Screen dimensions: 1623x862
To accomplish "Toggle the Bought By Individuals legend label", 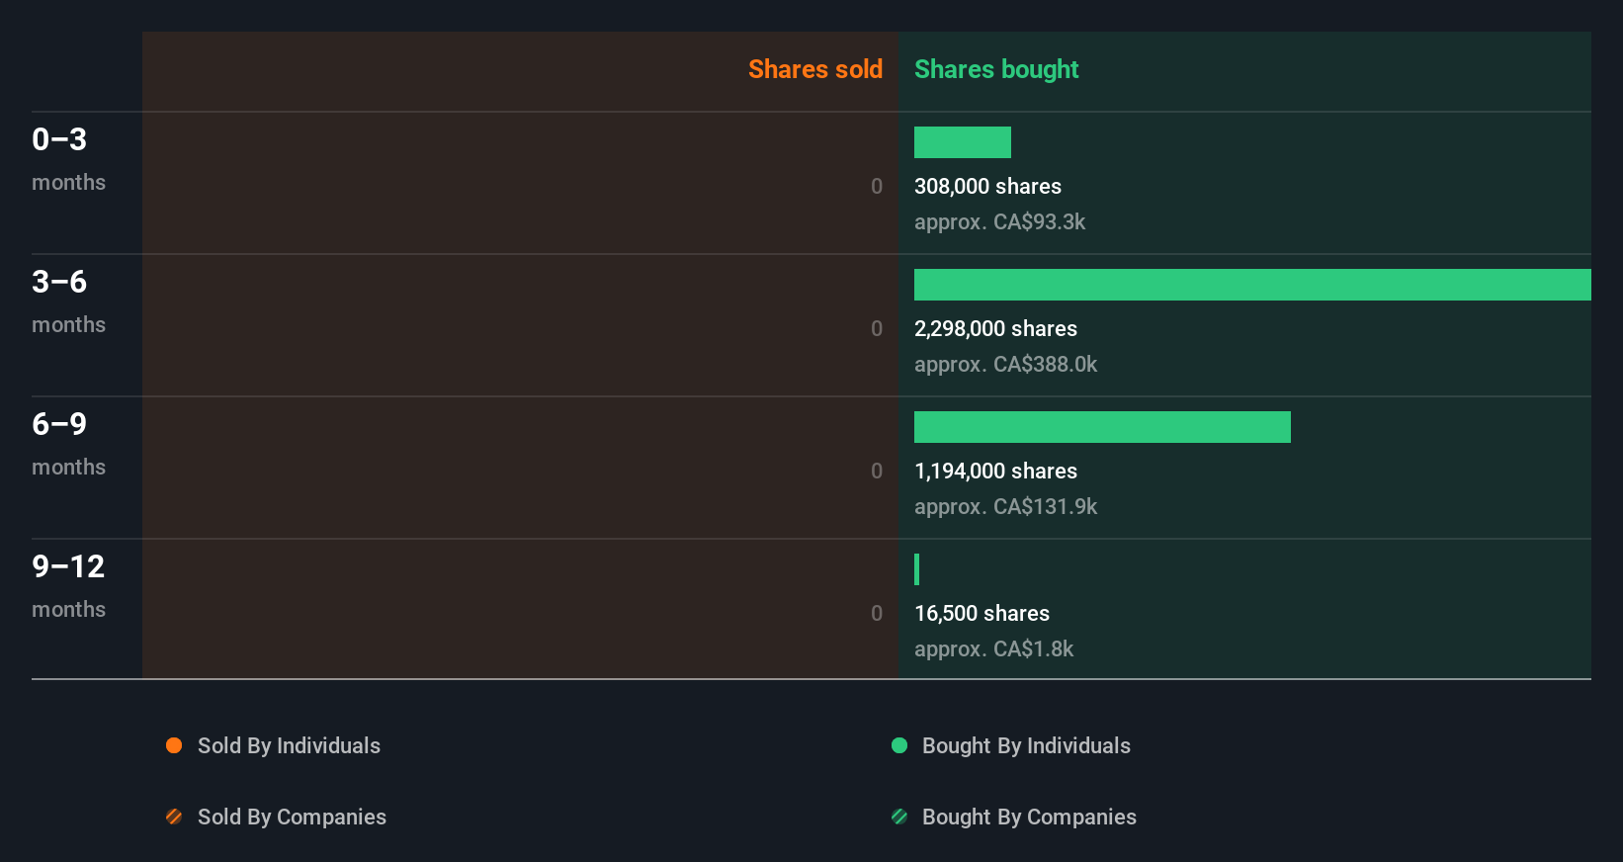I will tap(1026, 745).
